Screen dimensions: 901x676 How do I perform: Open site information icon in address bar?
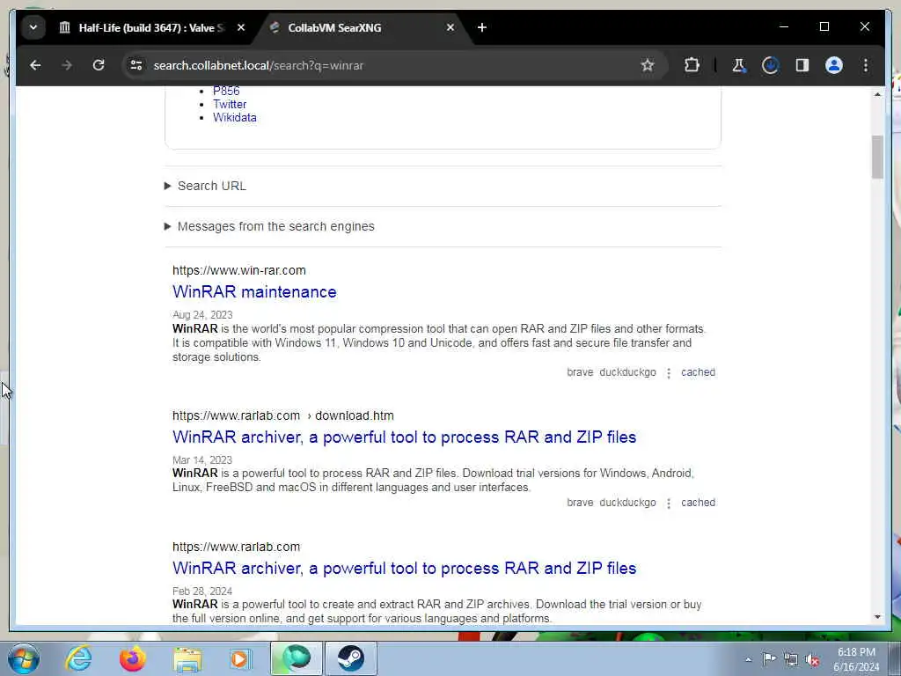pyautogui.click(x=136, y=65)
